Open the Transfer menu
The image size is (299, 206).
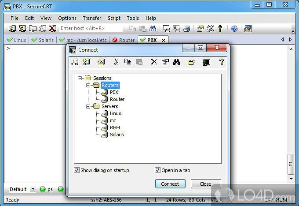point(92,18)
